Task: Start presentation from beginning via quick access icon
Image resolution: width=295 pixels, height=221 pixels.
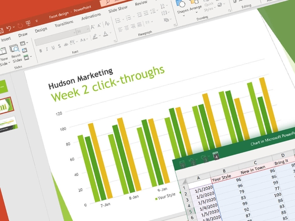Action: pos(28,23)
